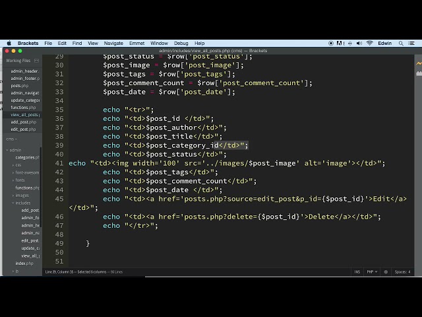
Task: Open index.php in project tree
Action: tap(24, 264)
